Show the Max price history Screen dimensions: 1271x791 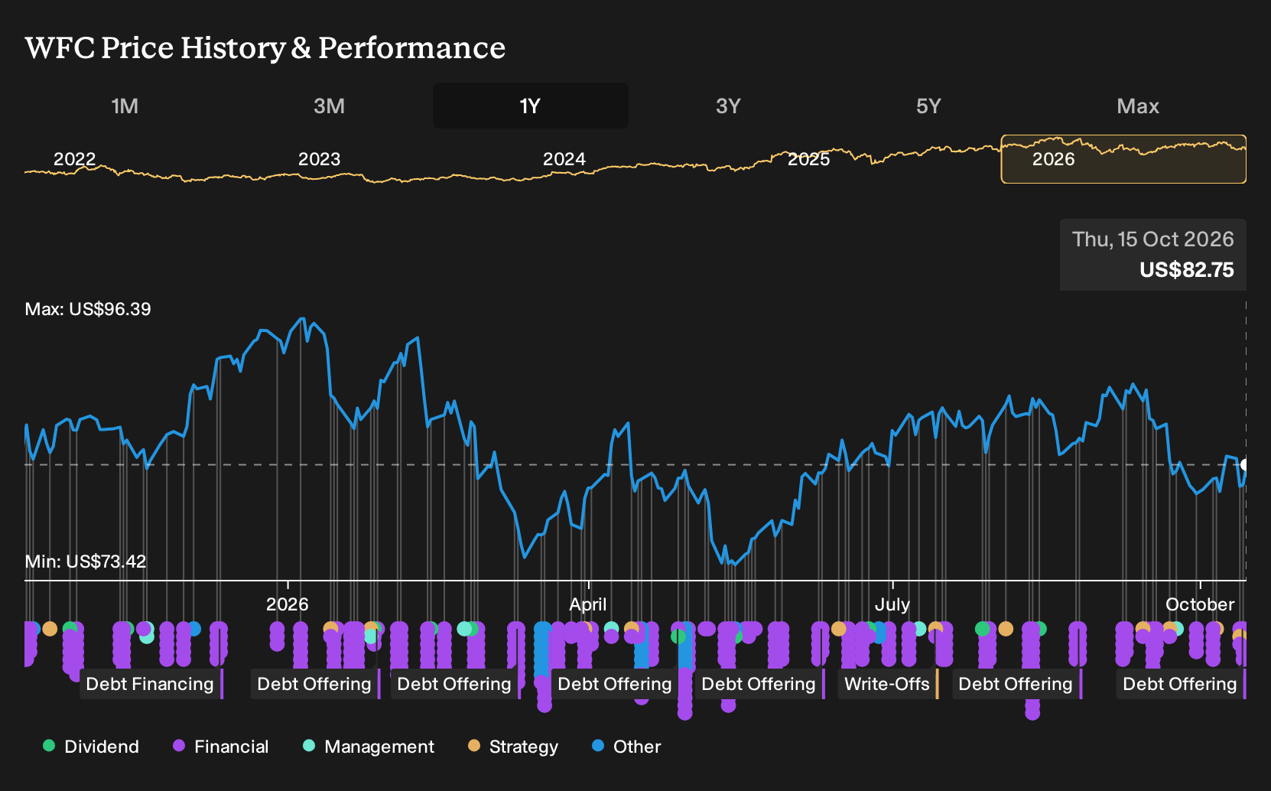1138,106
